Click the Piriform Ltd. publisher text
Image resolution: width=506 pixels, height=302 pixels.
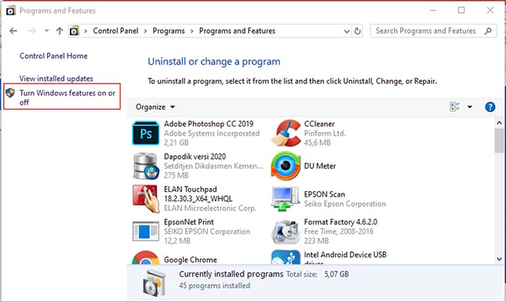(x=325, y=133)
